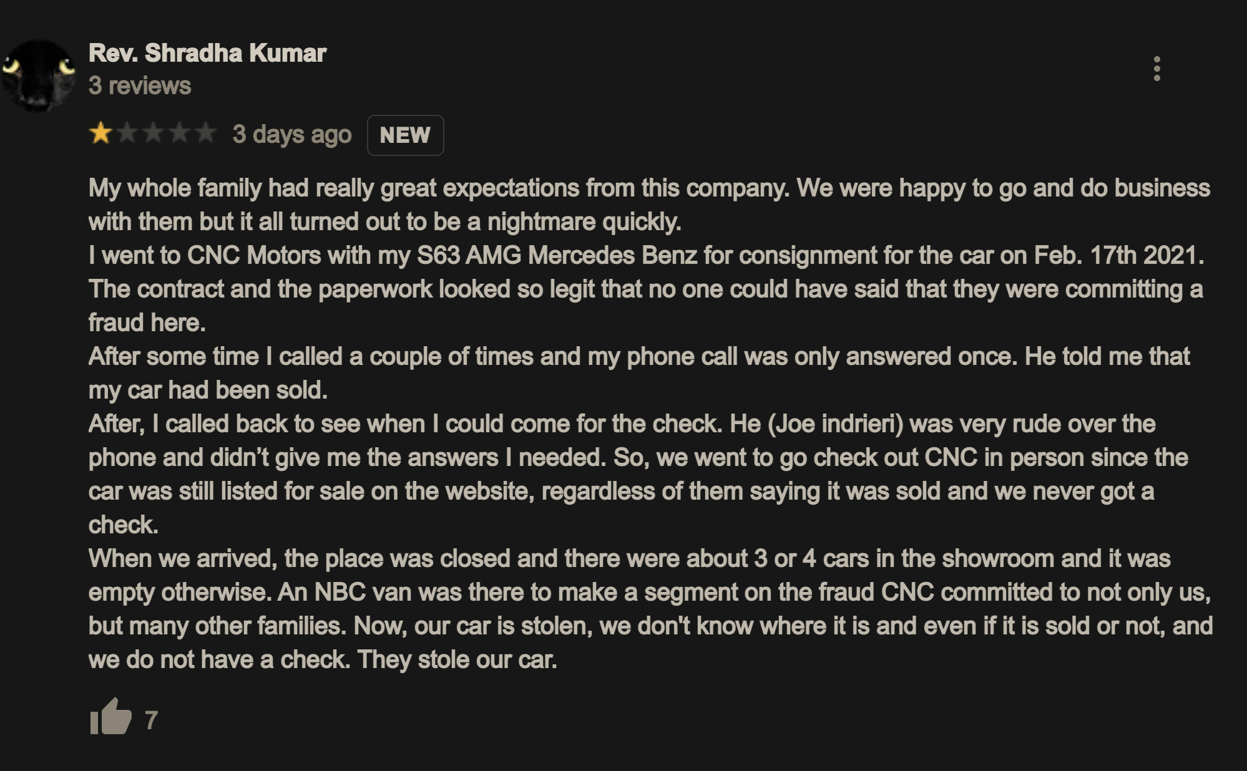Image resolution: width=1247 pixels, height=771 pixels.
Task: View the reviewer's "3 reviews" link
Action: point(140,86)
